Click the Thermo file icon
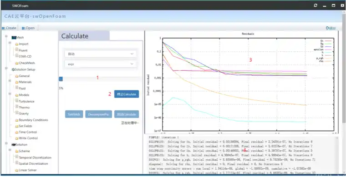346x177 pixels. click(17, 107)
